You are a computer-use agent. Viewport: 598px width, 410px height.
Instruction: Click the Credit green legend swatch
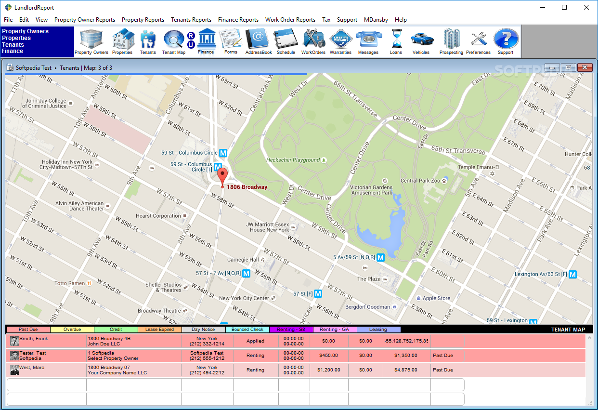pos(116,330)
